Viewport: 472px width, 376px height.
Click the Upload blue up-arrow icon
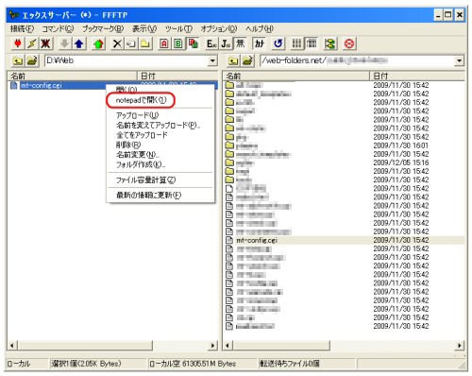(78, 43)
